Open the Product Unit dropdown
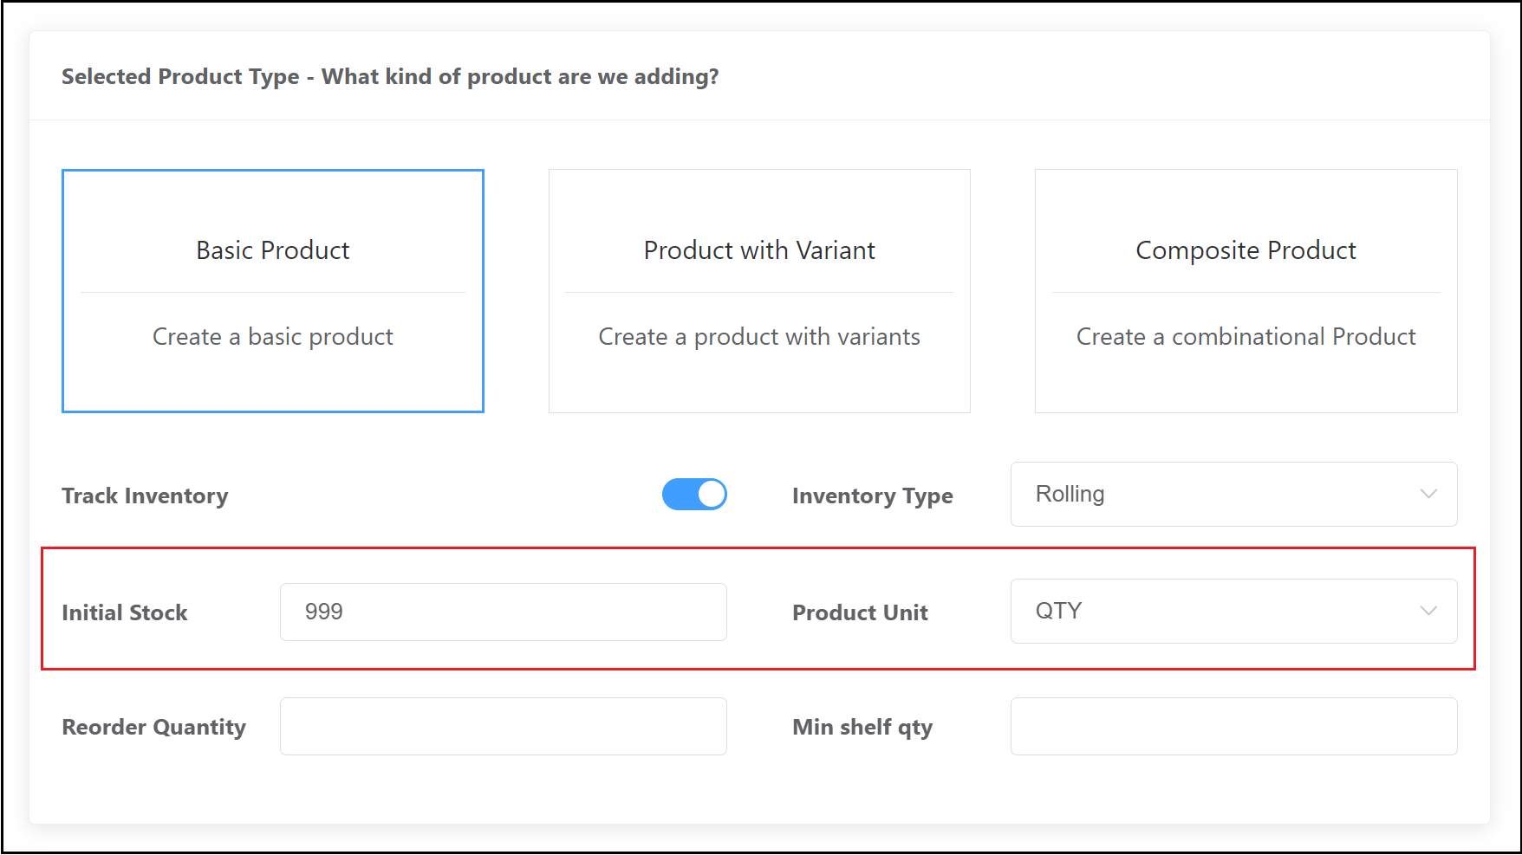Image resolution: width=1522 pixels, height=855 pixels. (x=1233, y=611)
